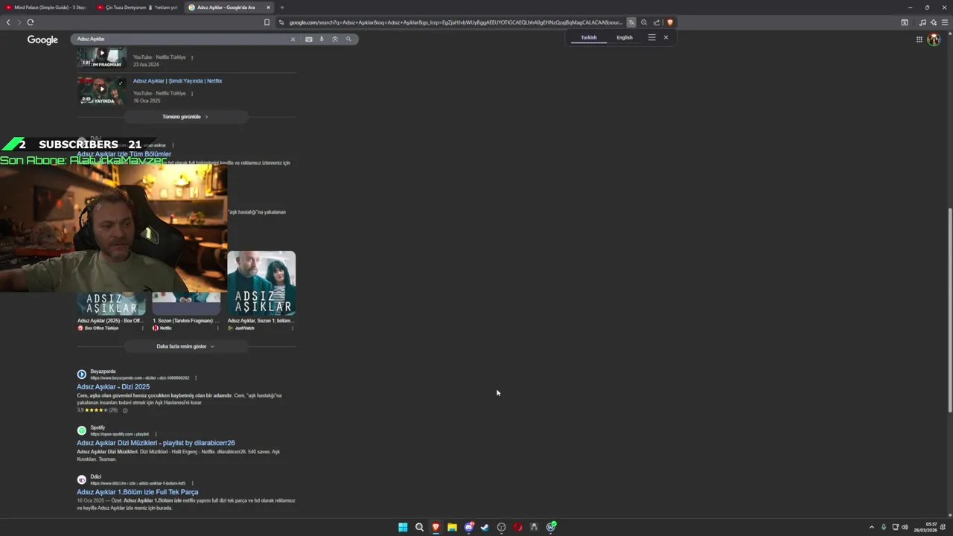This screenshot has height=536, width=953.
Task: Start voice search with the microphone icon
Action: click(x=322, y=39)
